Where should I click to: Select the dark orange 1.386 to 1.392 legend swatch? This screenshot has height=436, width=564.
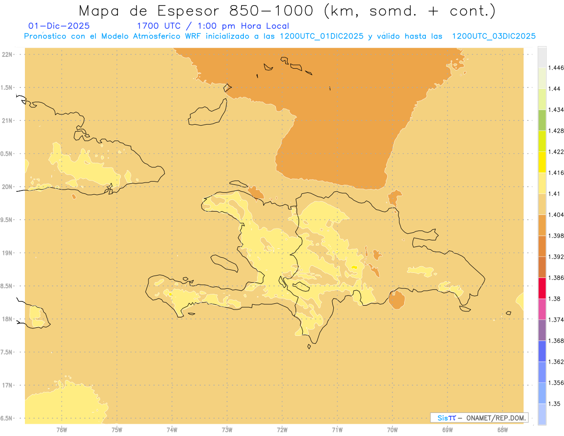542,267
